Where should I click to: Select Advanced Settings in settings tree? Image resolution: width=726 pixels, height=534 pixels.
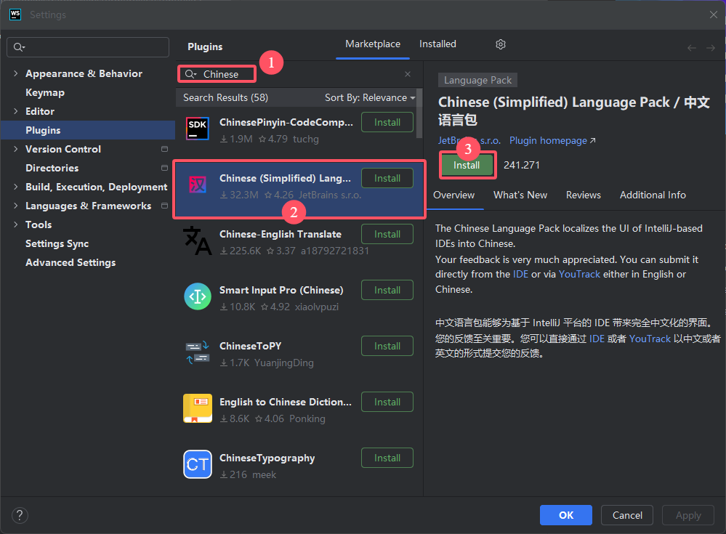[70, 262]
